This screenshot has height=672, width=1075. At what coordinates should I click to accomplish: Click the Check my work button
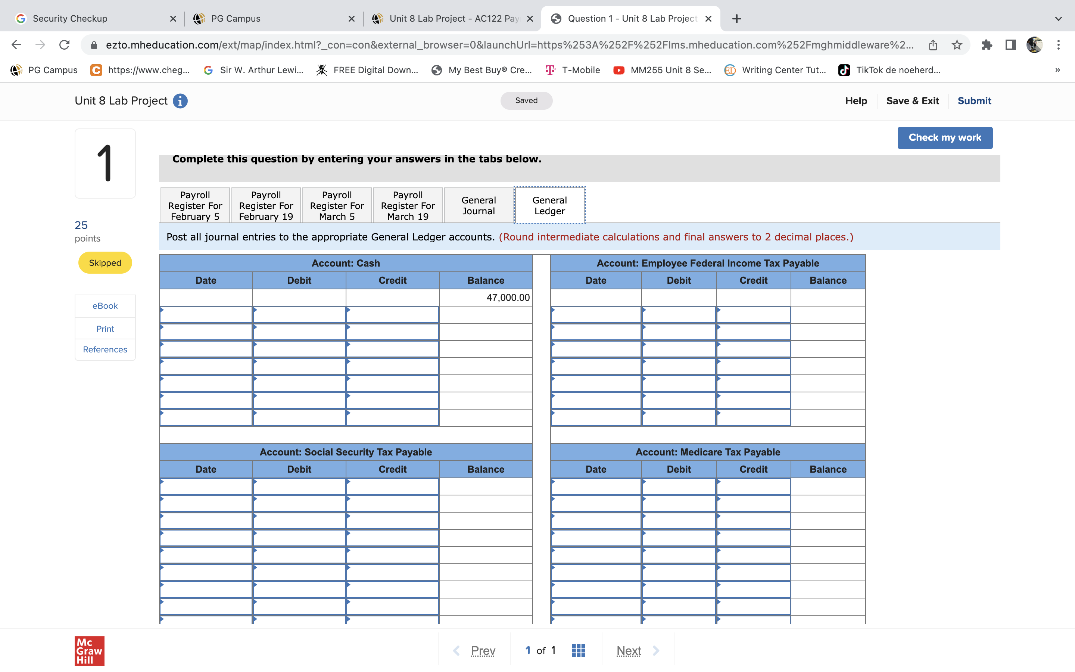tap(944, 138)
